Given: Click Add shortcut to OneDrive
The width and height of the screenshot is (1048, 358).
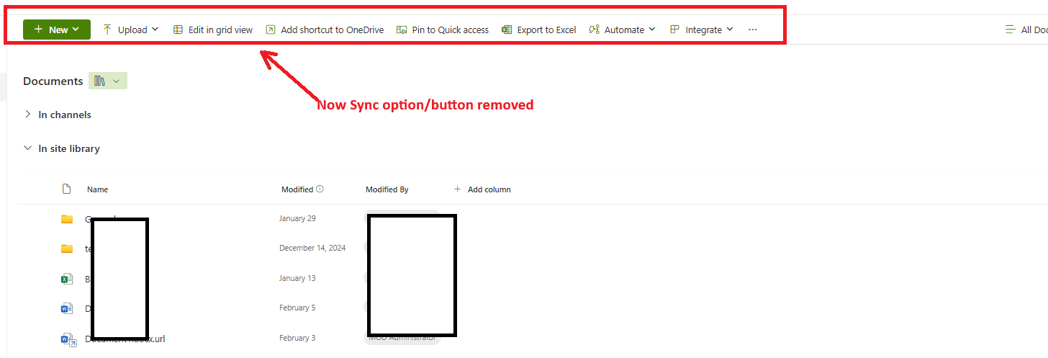Looking at the screenshot, I should tap(325, 30).
